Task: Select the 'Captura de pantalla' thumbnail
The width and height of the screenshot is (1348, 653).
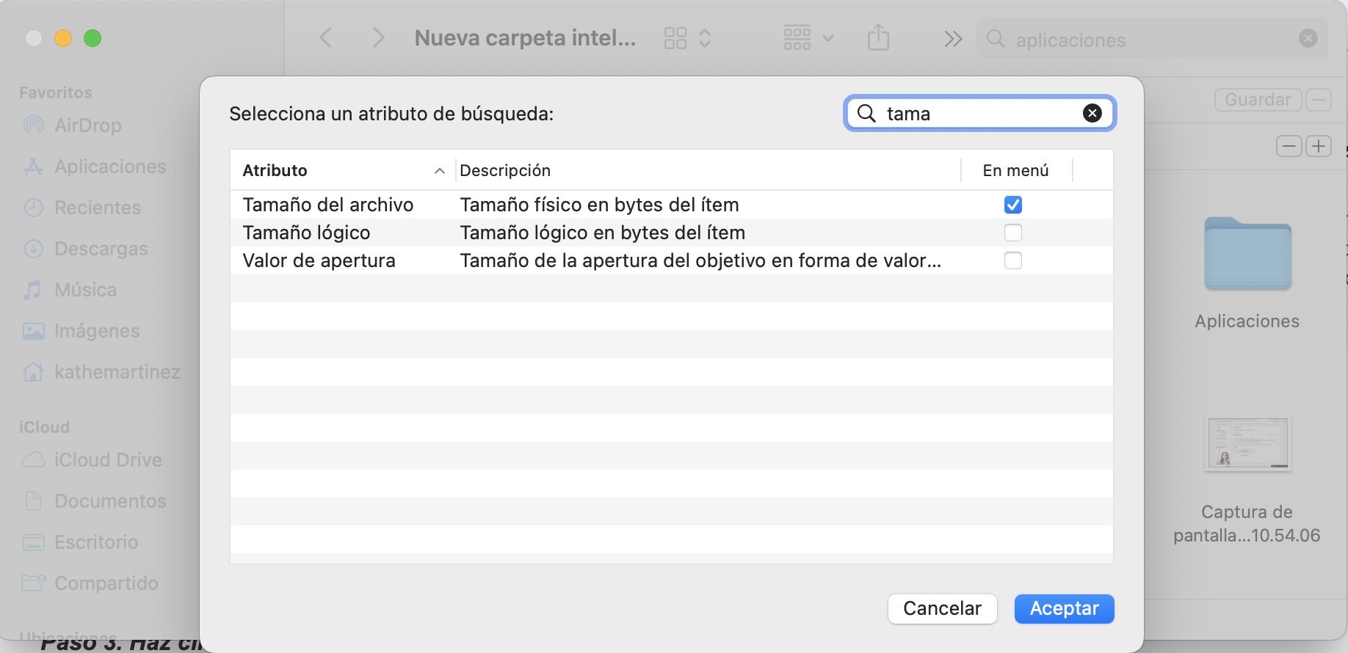Action: pos(1247,445)
